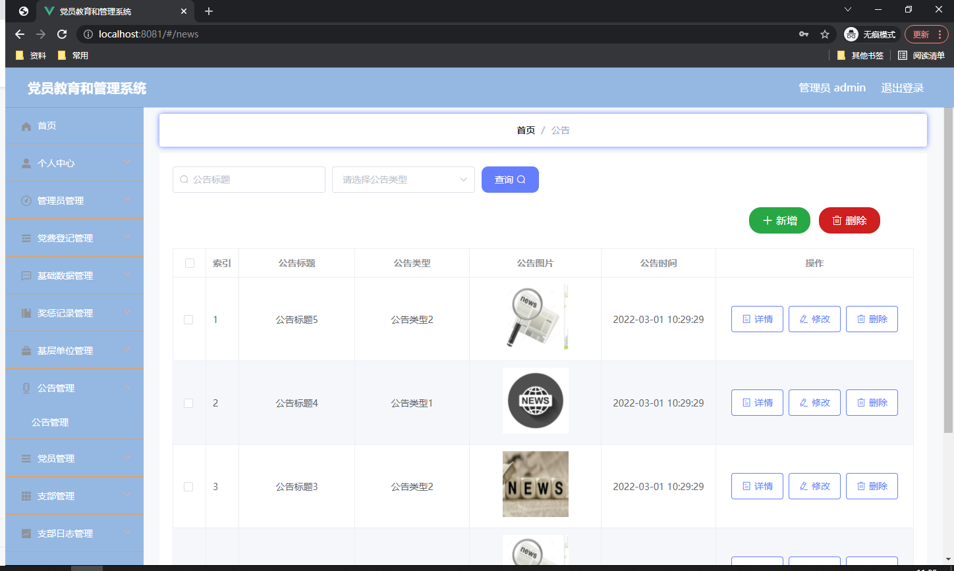Click the 公告时间 column header

658,263
